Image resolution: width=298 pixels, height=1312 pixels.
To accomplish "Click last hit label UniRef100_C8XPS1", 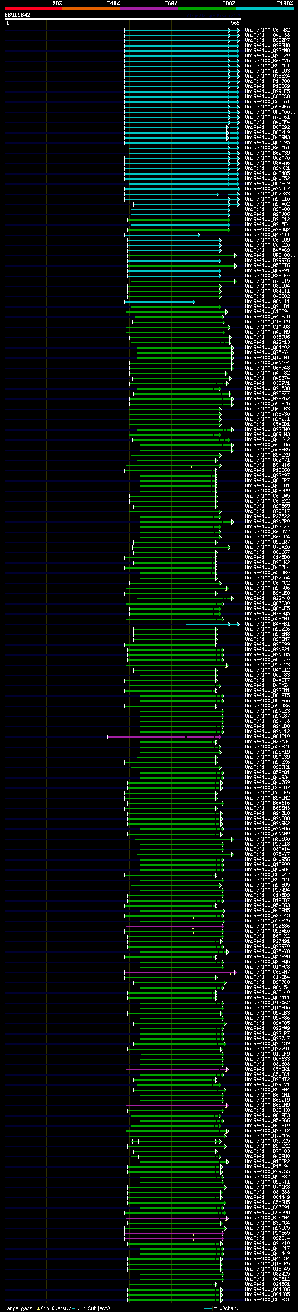I will point(267,1300).
